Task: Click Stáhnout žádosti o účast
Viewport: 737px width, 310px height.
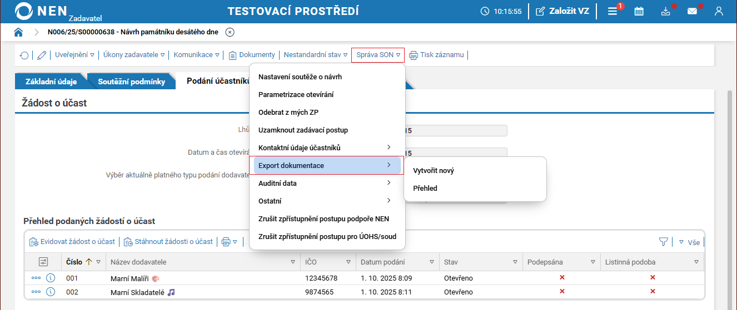Action: pos(168,241)
